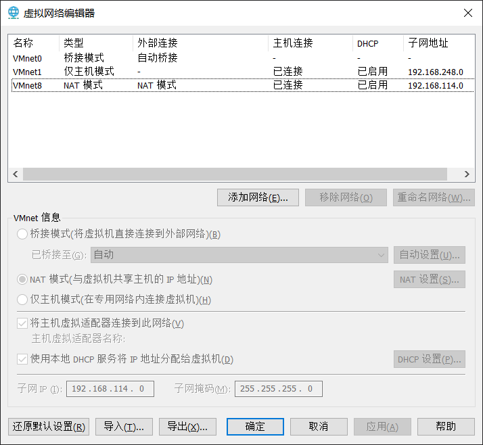Screen dimensions: 483x445
Task: Click the 导出(X)... button
Action: click(x=187, y=427)
